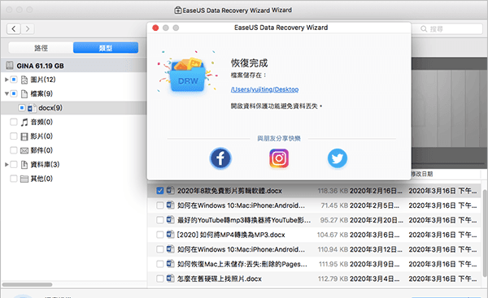Check the 最好的YouTube轉mp3 file checkbox
Image resolution: width=488 pixels, height=298 pixels.
[160, 220]
